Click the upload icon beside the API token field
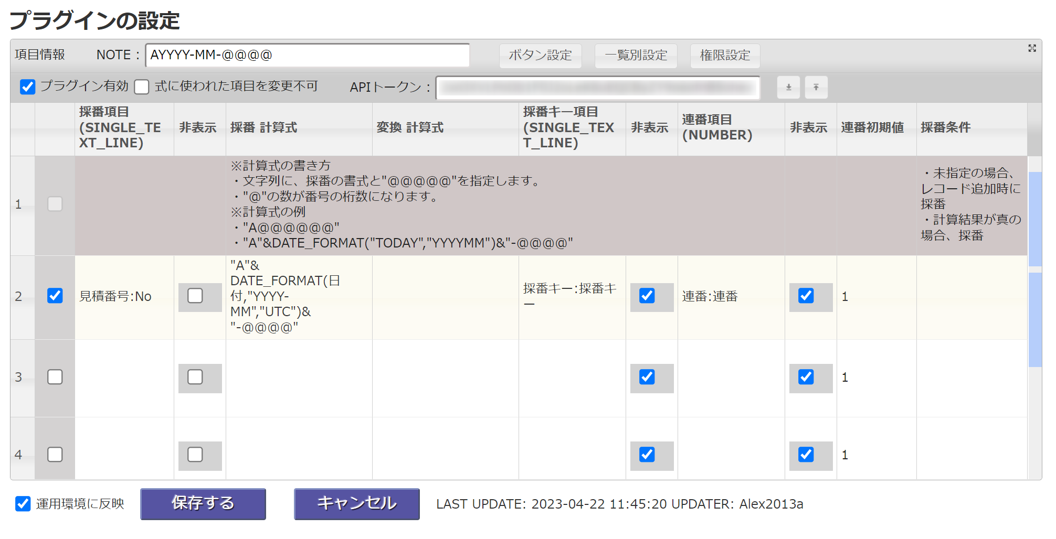The height and width of the screenshot is (539, 1056). (x=816, y=88)
